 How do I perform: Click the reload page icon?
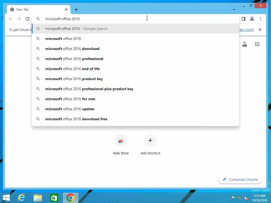coord(28,19)
